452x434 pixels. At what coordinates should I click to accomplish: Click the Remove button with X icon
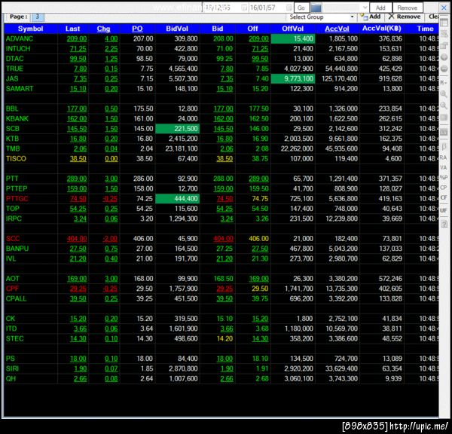405,17
